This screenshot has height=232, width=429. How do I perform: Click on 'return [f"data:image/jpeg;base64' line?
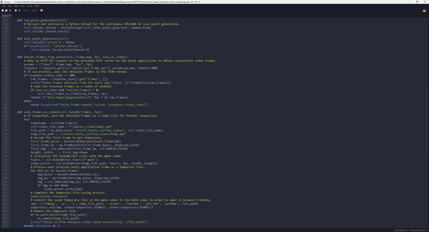[79, 97]
